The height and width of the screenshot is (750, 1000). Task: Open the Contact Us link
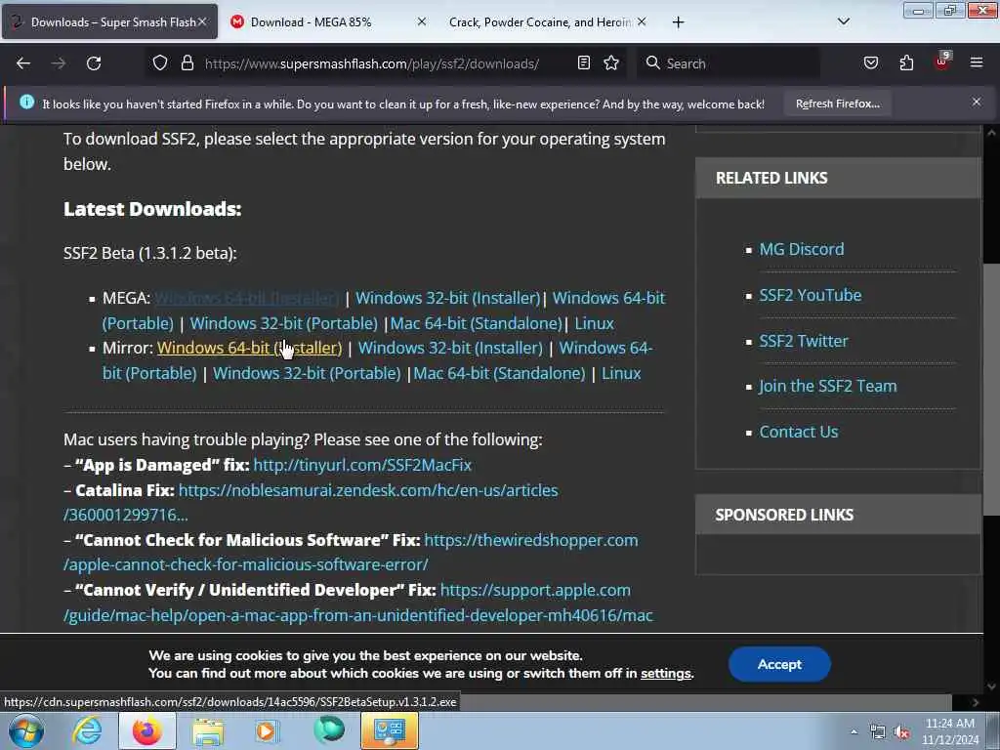pyautogui.click(x=799, y=432)
